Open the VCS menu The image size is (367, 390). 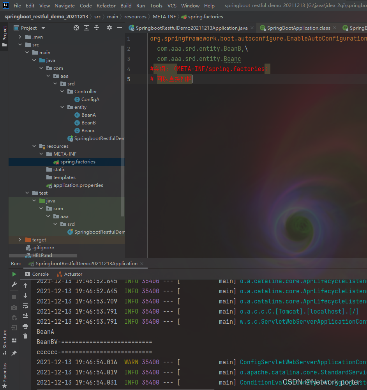coord(172,5)
